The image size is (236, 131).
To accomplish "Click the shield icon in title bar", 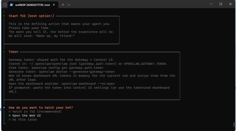I will tap(5, 5).
